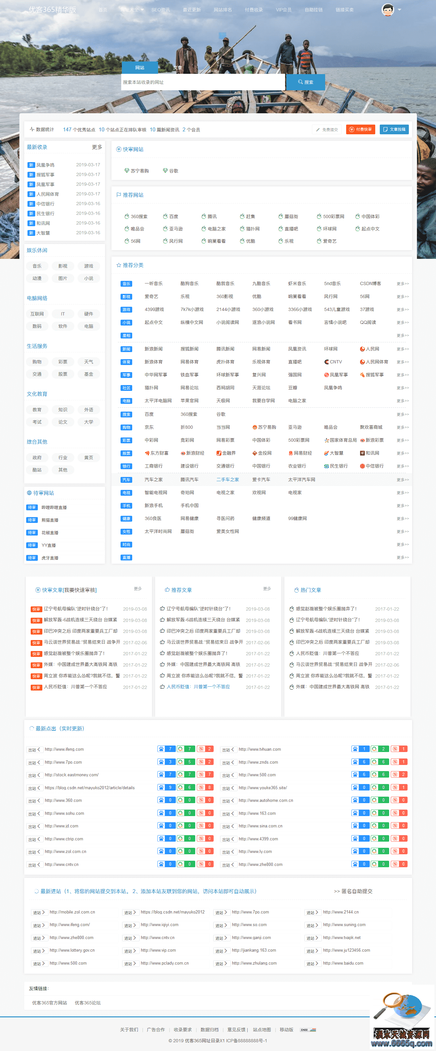Click the 游戏 category badge in 推荐分类

pyautogui.click(x=126, y=310)
